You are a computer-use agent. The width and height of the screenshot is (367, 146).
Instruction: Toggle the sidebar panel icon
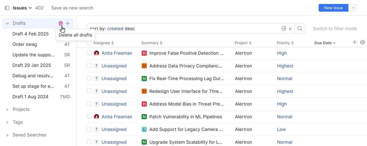point(7,8)
